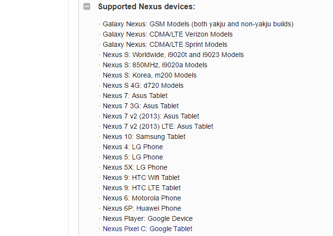Select Nexus 7 v2 (2013) LTE entry

coord(158,126)
